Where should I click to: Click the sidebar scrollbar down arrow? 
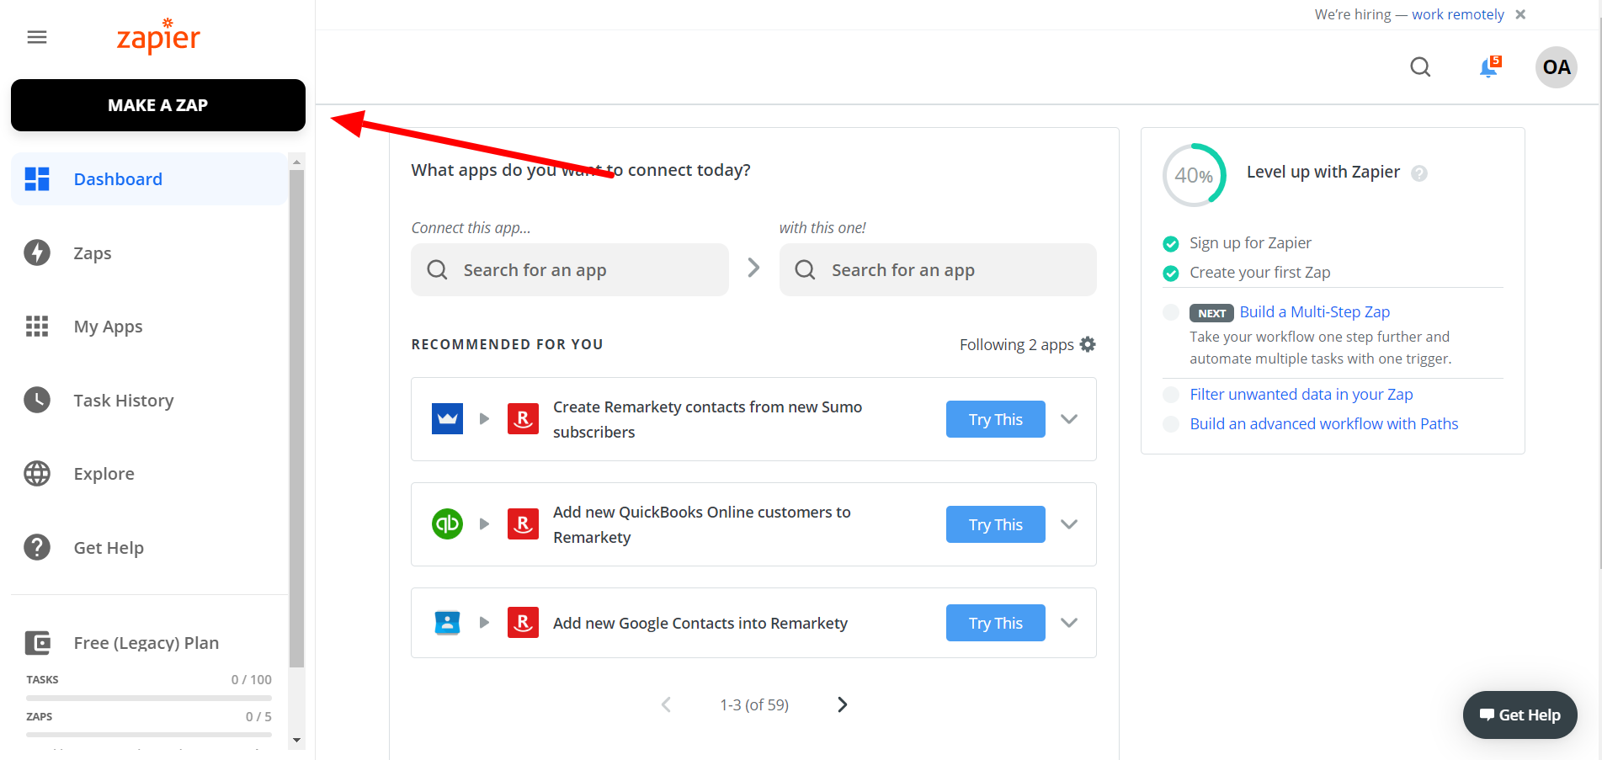[296, 741]
